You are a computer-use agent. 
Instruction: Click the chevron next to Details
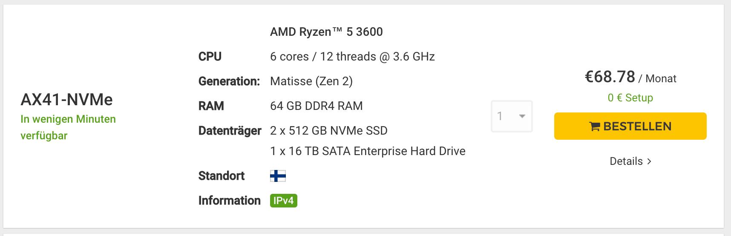tap(649, 161)
